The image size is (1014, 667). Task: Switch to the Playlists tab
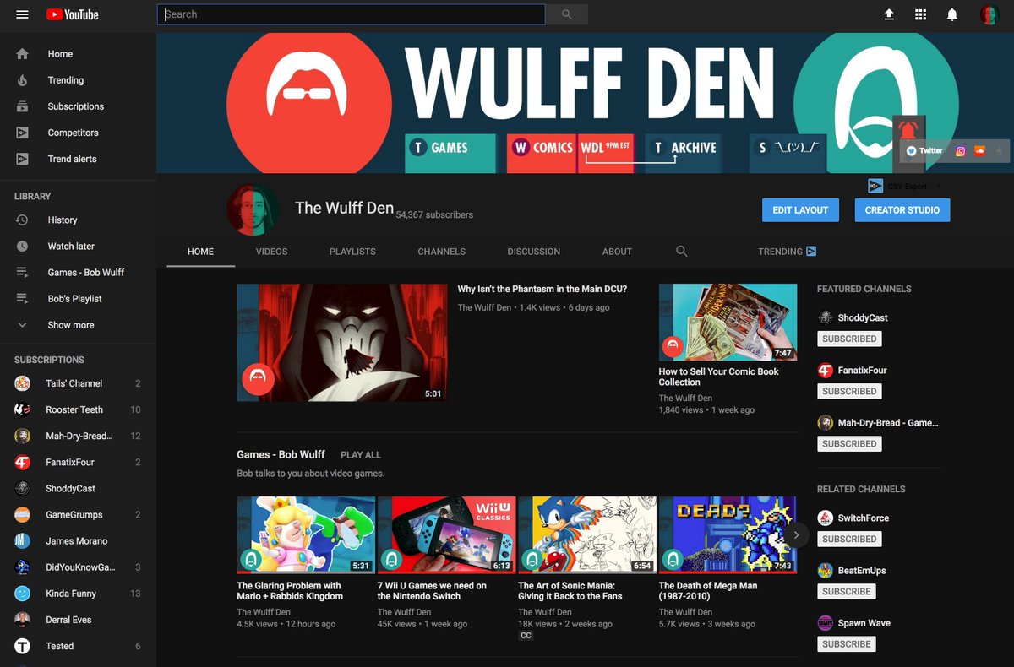point(352,252)
